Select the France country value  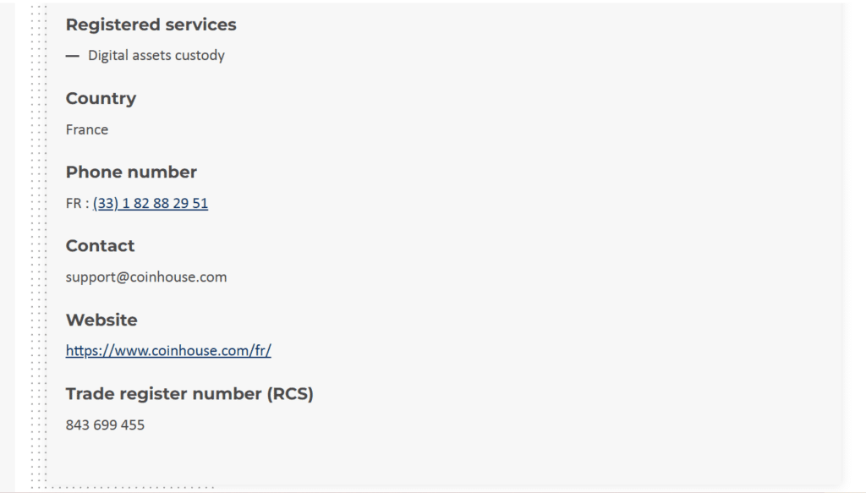(87, 129)
